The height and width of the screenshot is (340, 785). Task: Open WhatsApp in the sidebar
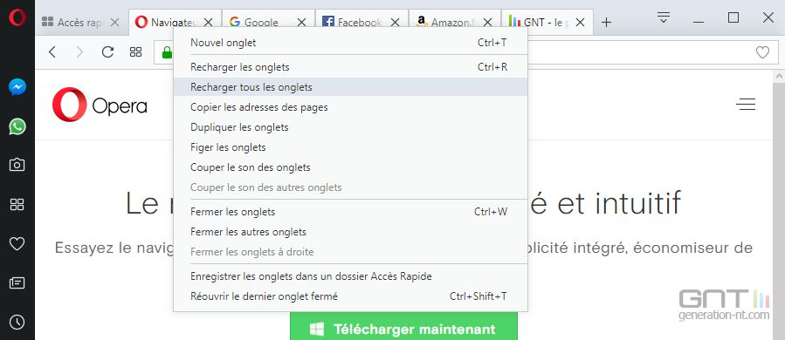tap(17, 126)
